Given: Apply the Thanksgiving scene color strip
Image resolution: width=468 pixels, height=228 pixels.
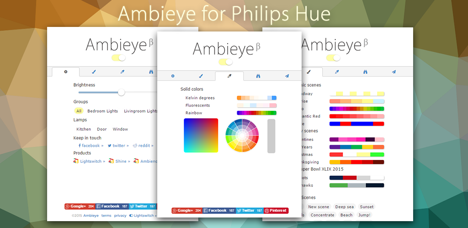Looking at the screenshot, I should [x=356, y=162].
